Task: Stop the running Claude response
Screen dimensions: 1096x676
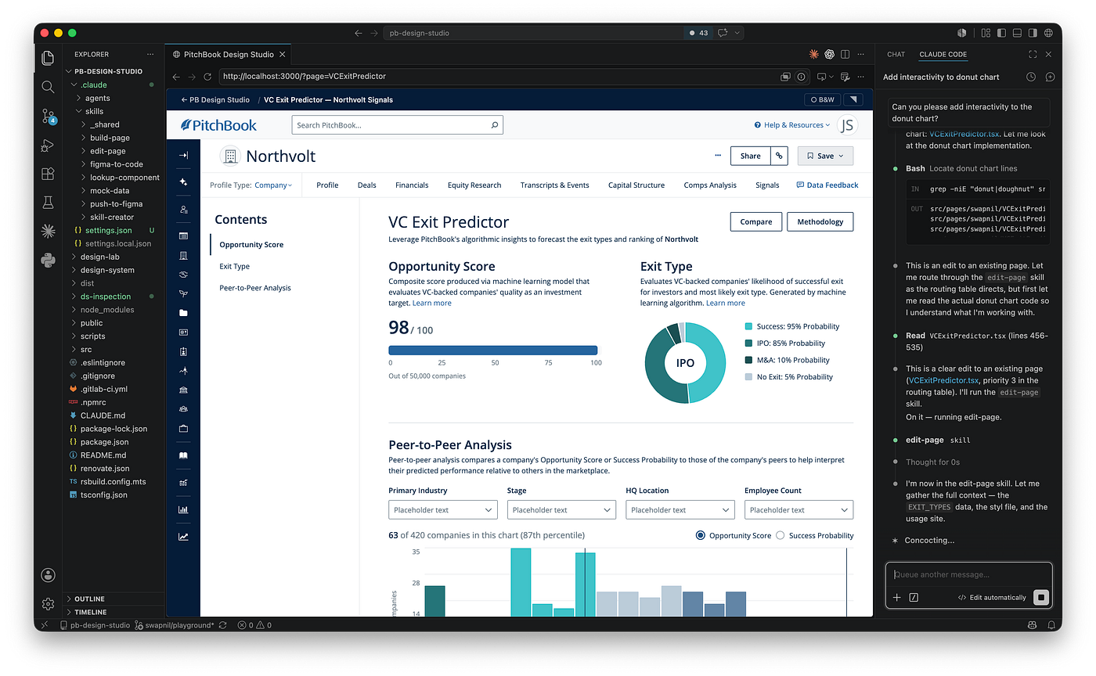Action: click(1040, 597)
